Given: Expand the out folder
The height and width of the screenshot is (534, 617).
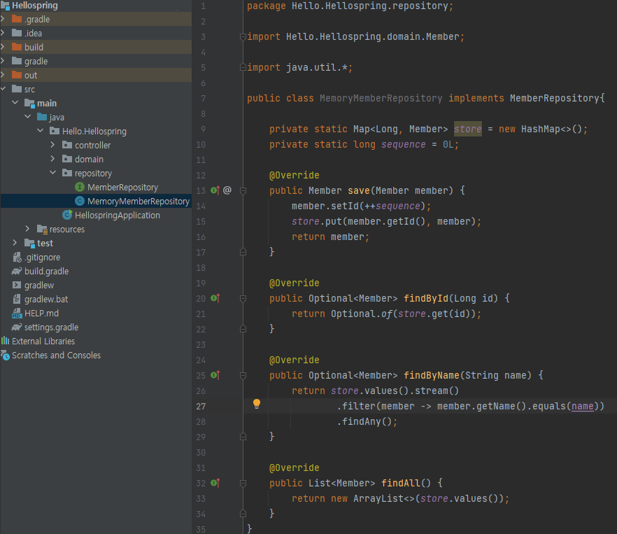Looking at the screenshot, I should pos(3,75).
